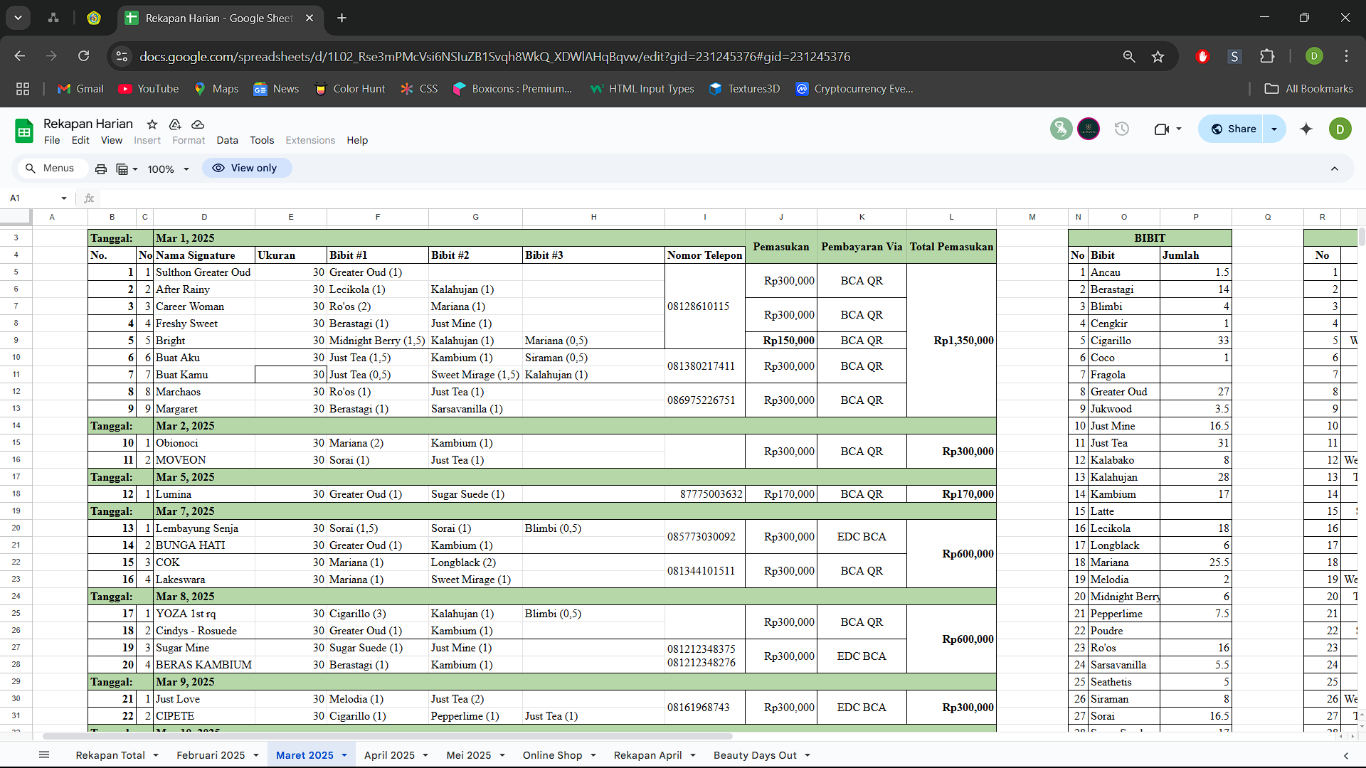Image resolution: width=1366 pixels, height=768 pixels.
Task: Collapse the toolbar with chevron arrow
Action: coord(1335,169)
